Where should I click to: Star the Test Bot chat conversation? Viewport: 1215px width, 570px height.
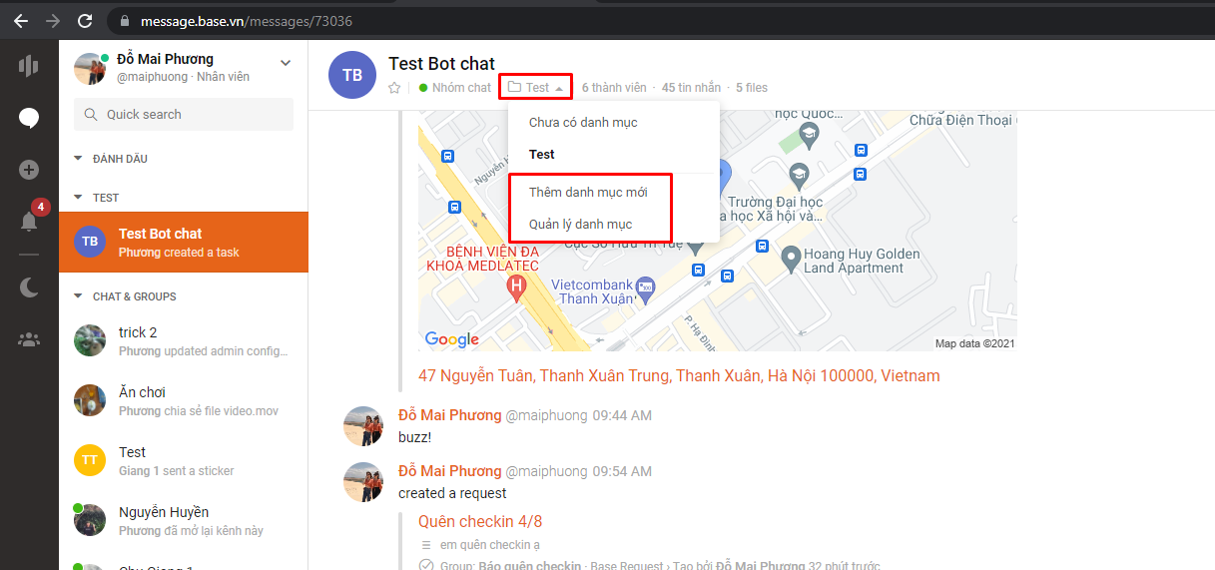point(394,88)
